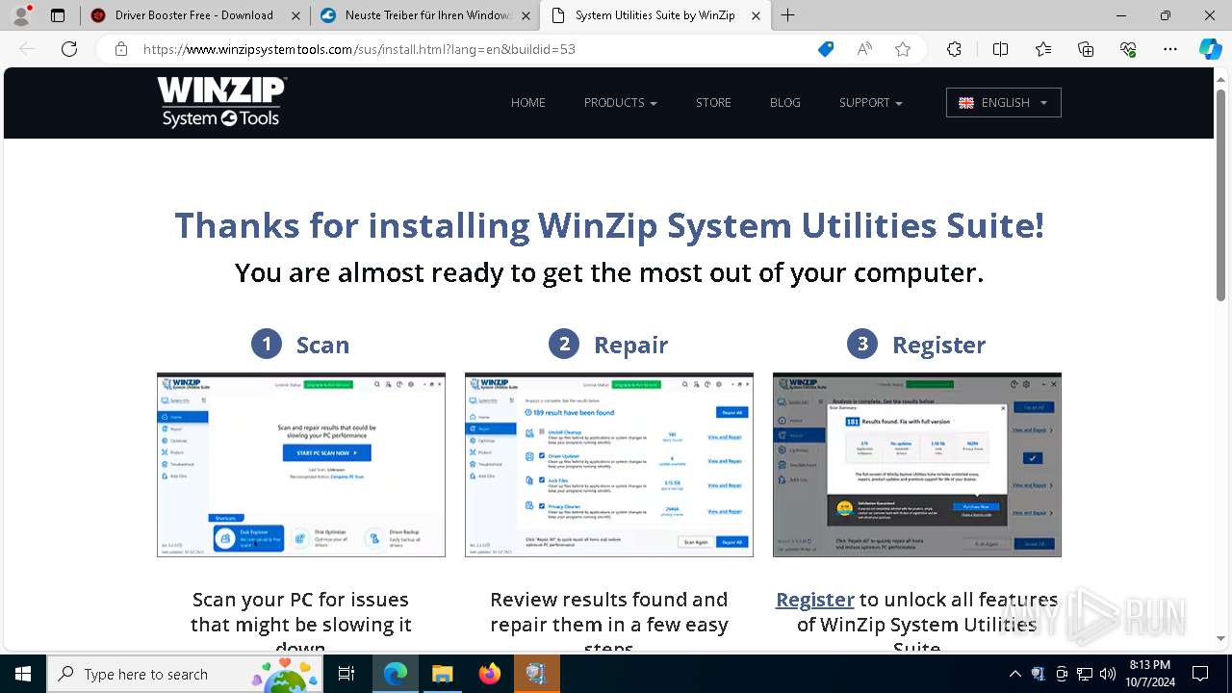The height and width of the screenshot is (693, 1232).
Task: Follow the Register link
Action: 815,600
